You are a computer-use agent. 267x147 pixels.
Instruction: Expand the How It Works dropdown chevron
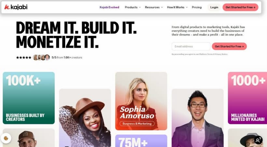tap(187, 7)
